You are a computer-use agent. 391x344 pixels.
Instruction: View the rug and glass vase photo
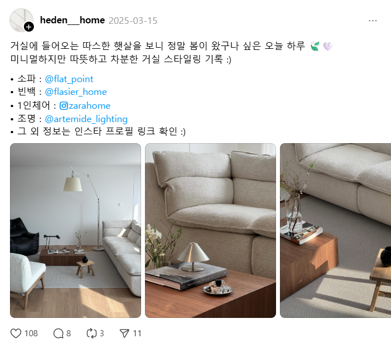click(335, 230)
